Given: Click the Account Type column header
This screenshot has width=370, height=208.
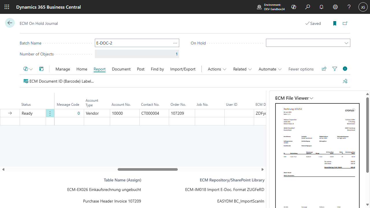Looking at the screenshot, I should pyautogui.click(x=92, y=103).
